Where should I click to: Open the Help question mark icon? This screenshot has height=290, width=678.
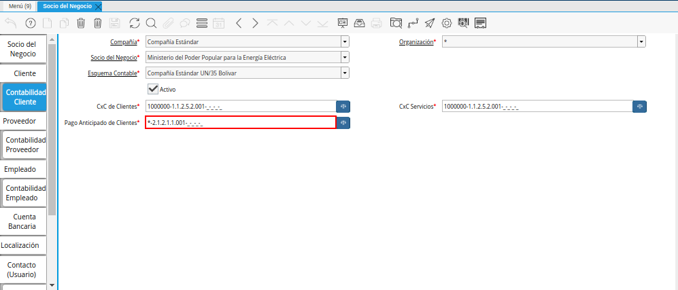(x=31, y=23)
